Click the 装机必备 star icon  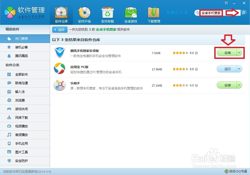(x=9, y=47)
